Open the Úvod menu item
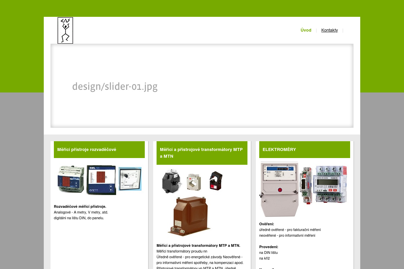 pos(306,30)
